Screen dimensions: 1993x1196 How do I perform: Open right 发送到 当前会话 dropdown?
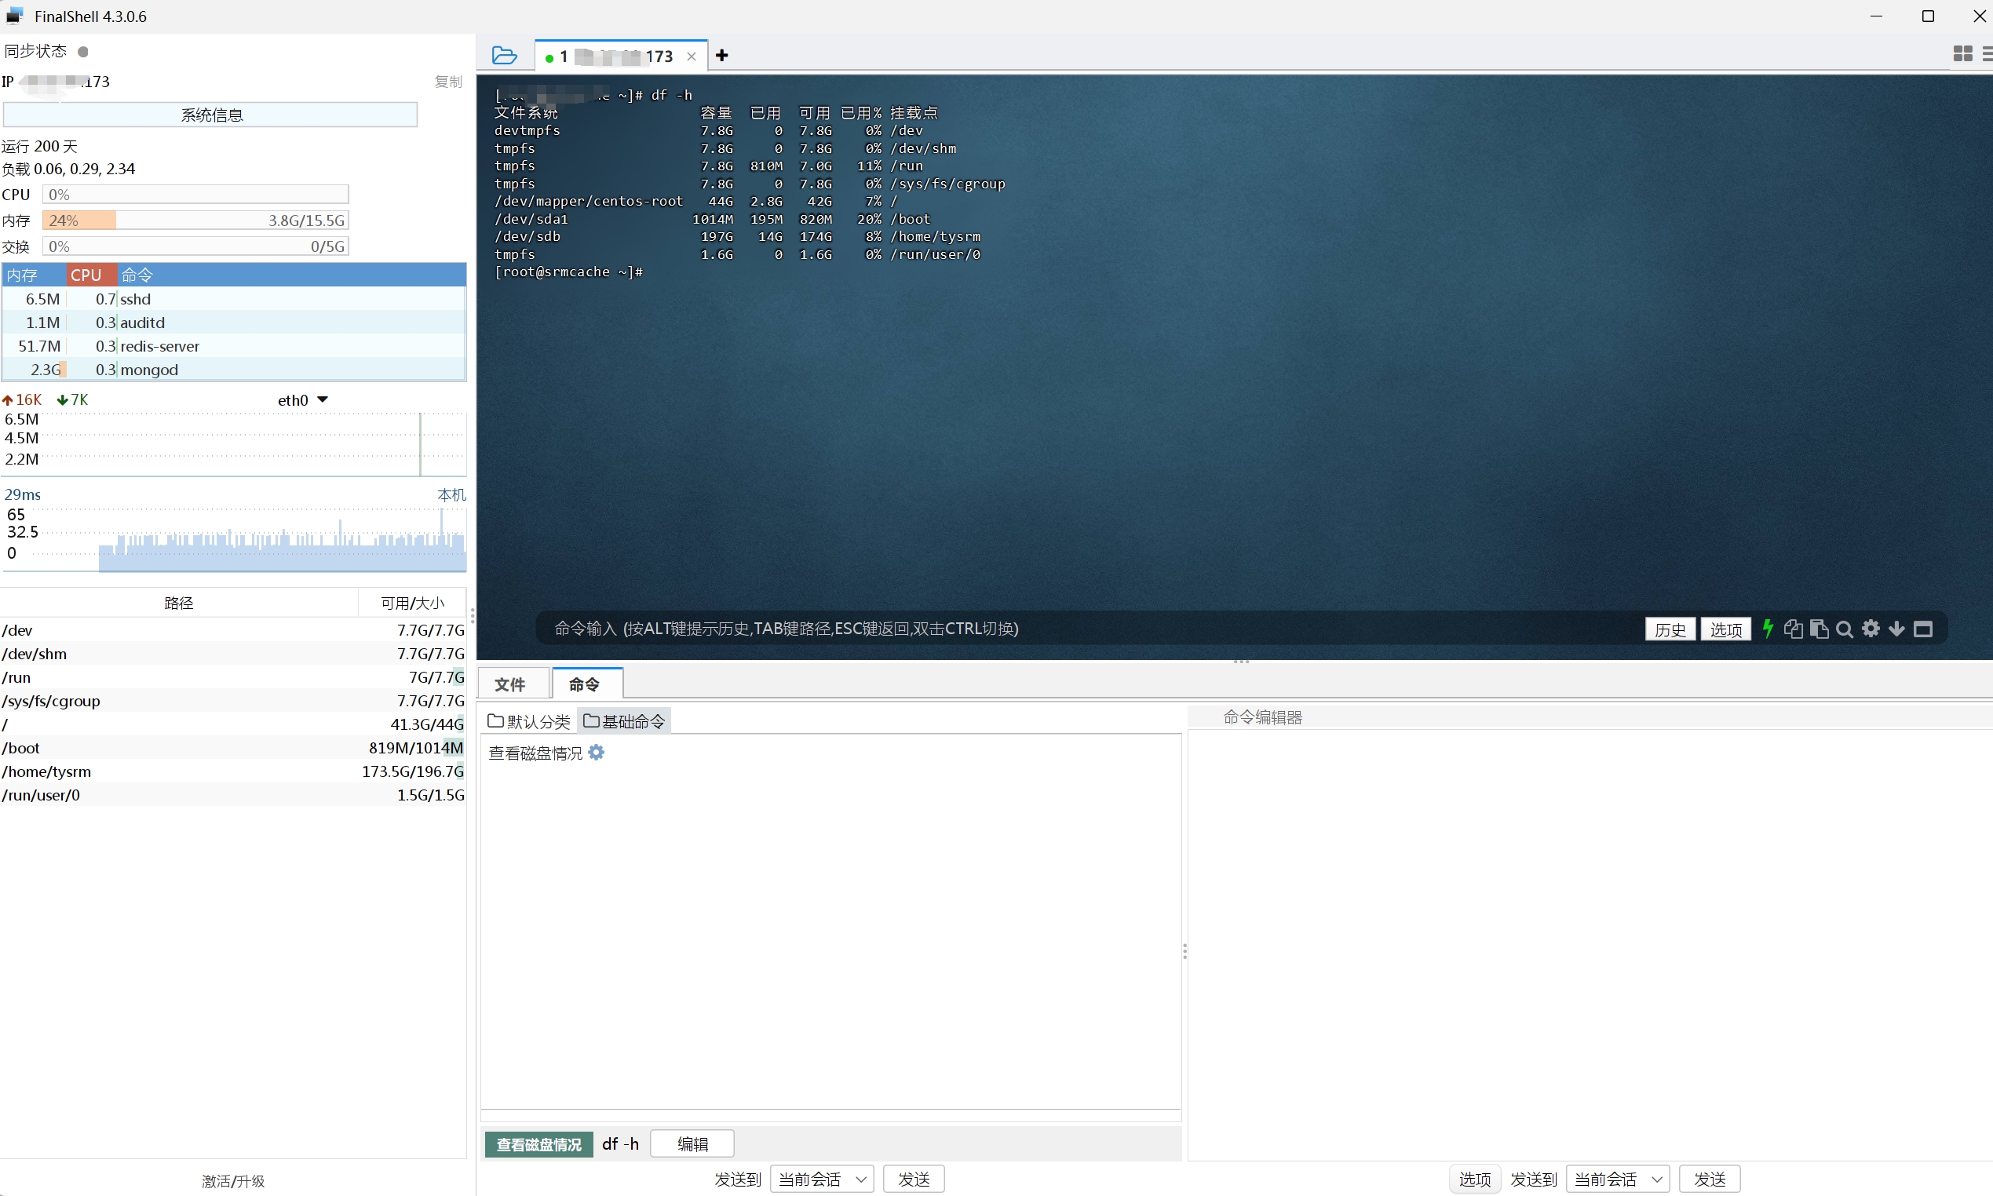1618,1179
